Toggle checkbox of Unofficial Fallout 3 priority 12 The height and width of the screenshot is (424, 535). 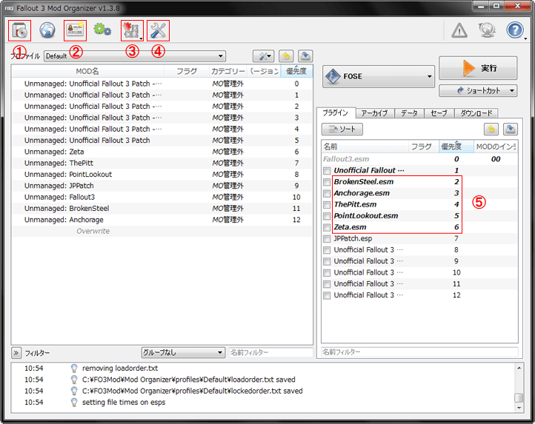pyautogui.click(x=327, y=295)
